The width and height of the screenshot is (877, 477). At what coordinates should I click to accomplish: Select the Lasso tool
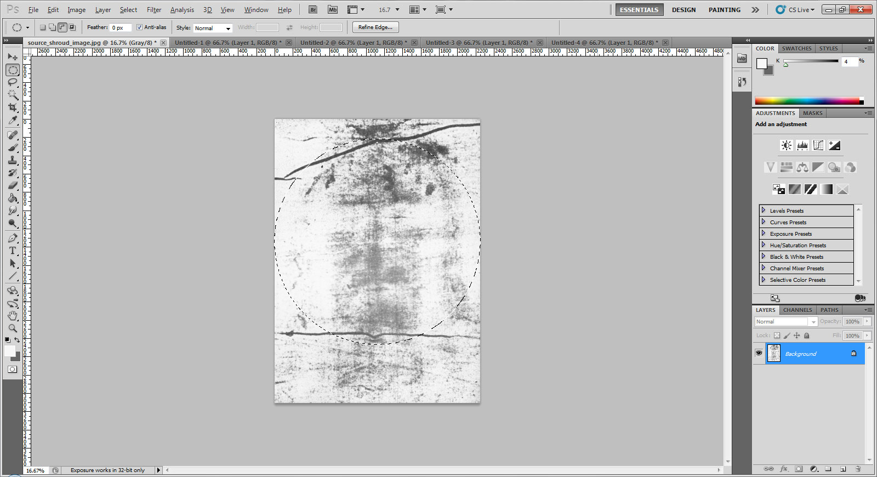(13, 82)
